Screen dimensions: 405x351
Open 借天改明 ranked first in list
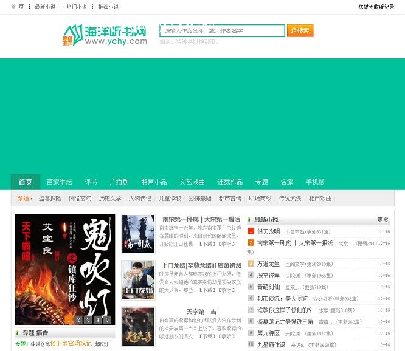tap(268, 231)
